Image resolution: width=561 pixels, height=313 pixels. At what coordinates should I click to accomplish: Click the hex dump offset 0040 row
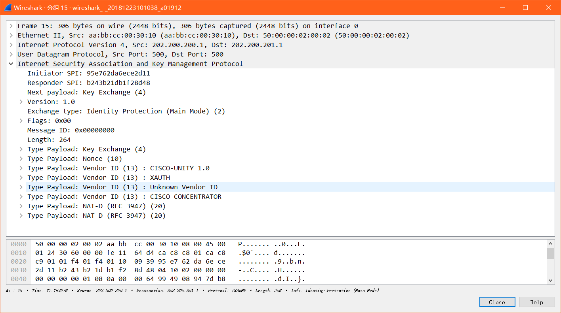(x=19, y=279)
